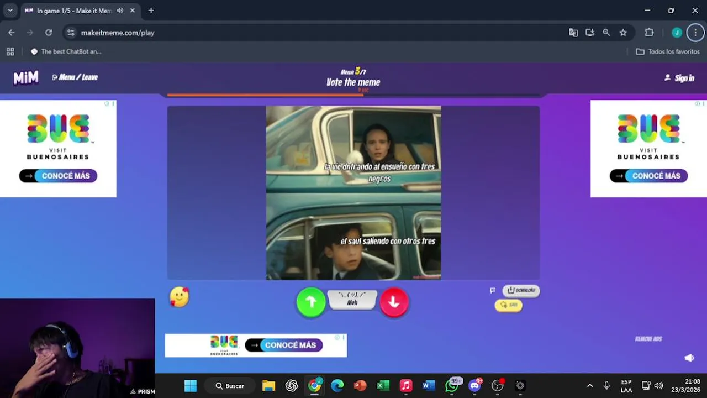The width and height of the screenshot is (707, 398).
Task: Downvote the meme with the red arrow
Action: click(x=394, y=302)
